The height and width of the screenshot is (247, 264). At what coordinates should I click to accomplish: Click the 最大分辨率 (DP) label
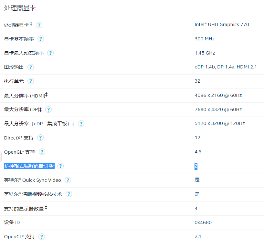click(23, 109)
